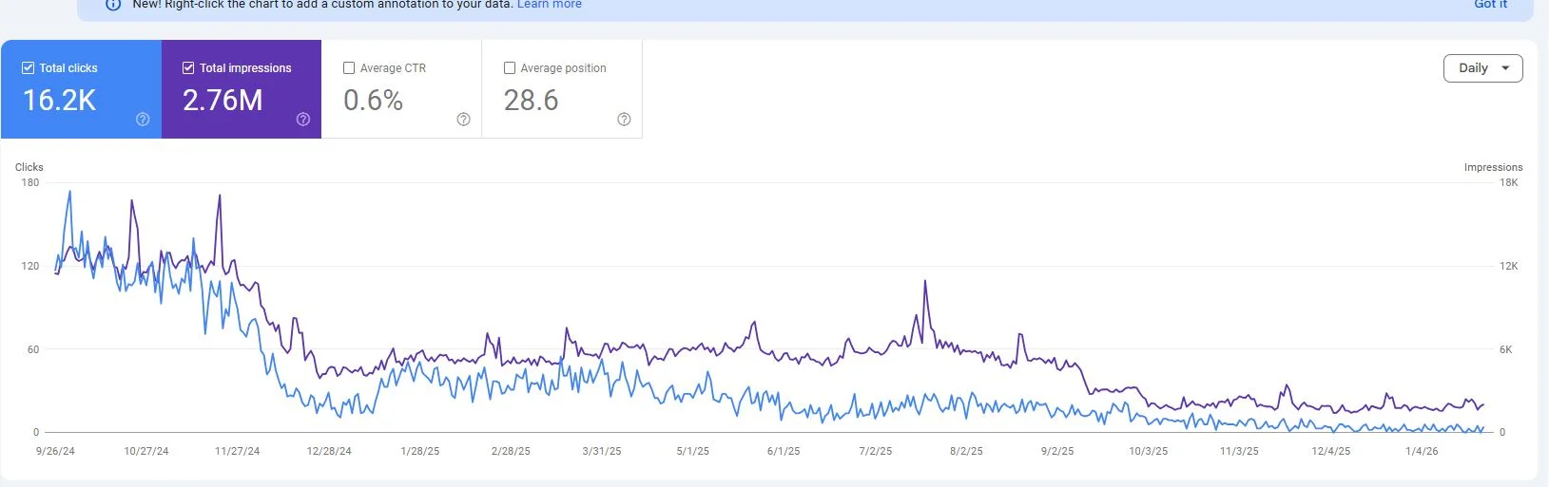The height and width of the screenshot is (487, 1549).
Task: Dismiss the banner with Got it
Action: [x=1490, y=5]
